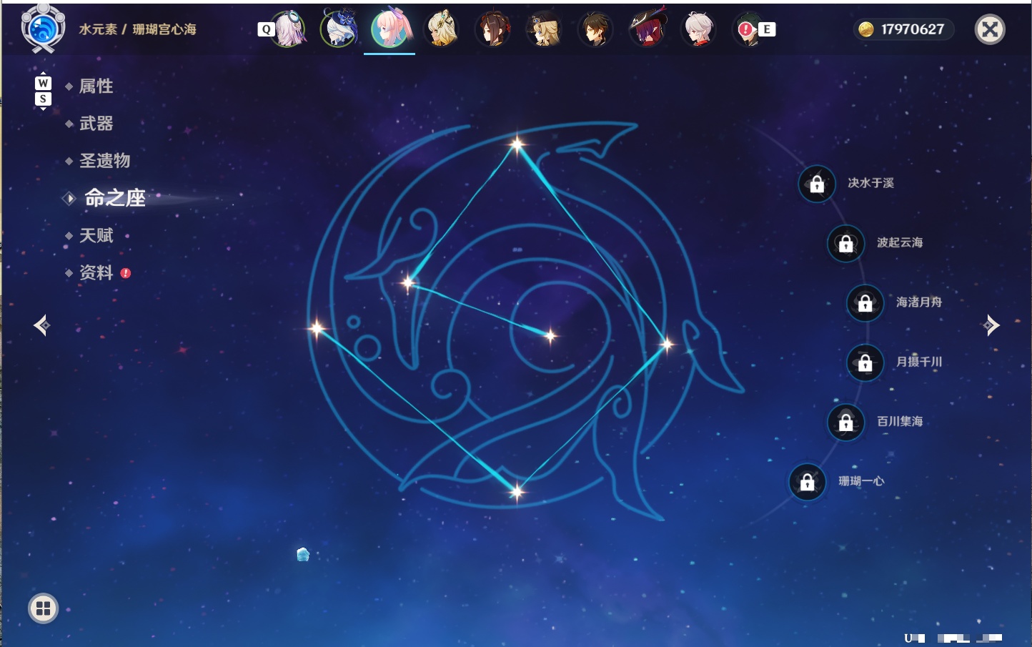Open the 资料 profile menu
The width and height of the screenshot is (1032, 647).
(x=96, y=272)
